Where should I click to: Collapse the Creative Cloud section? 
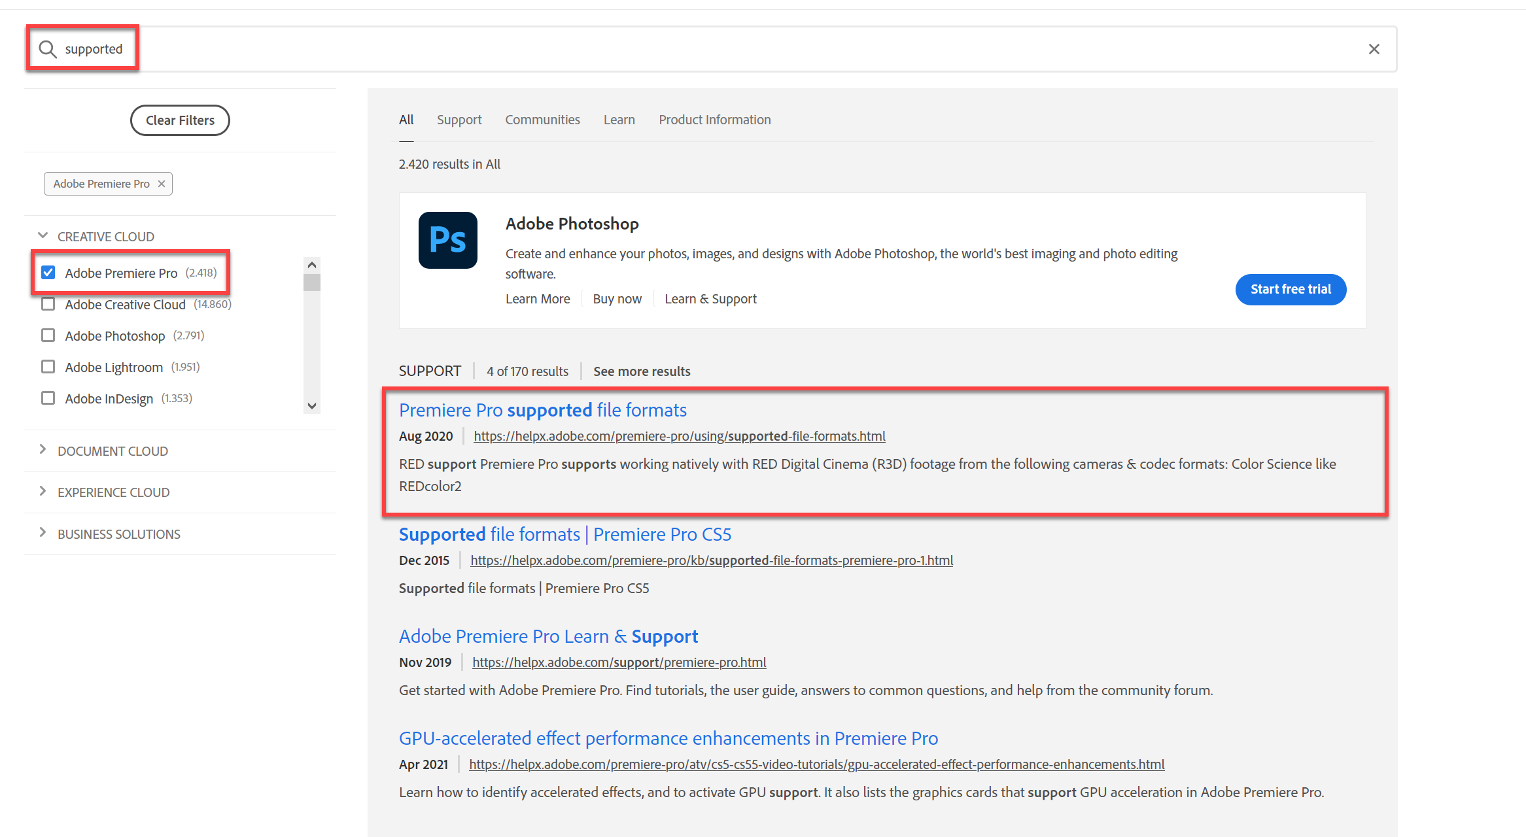[43, 235]
